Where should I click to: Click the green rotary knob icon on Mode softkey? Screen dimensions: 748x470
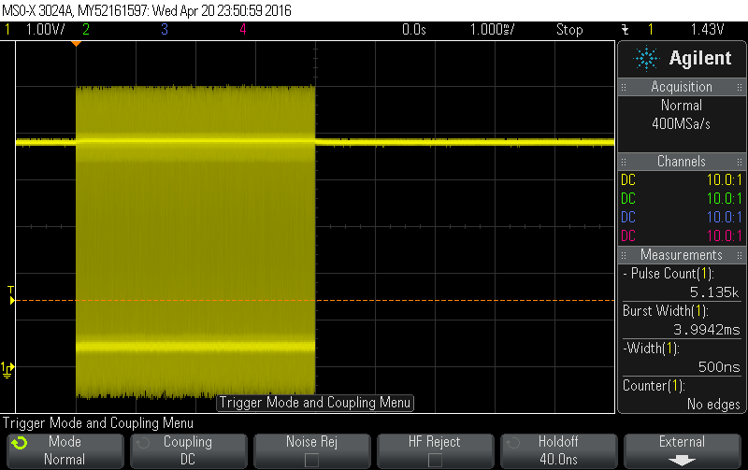[19, 443]
